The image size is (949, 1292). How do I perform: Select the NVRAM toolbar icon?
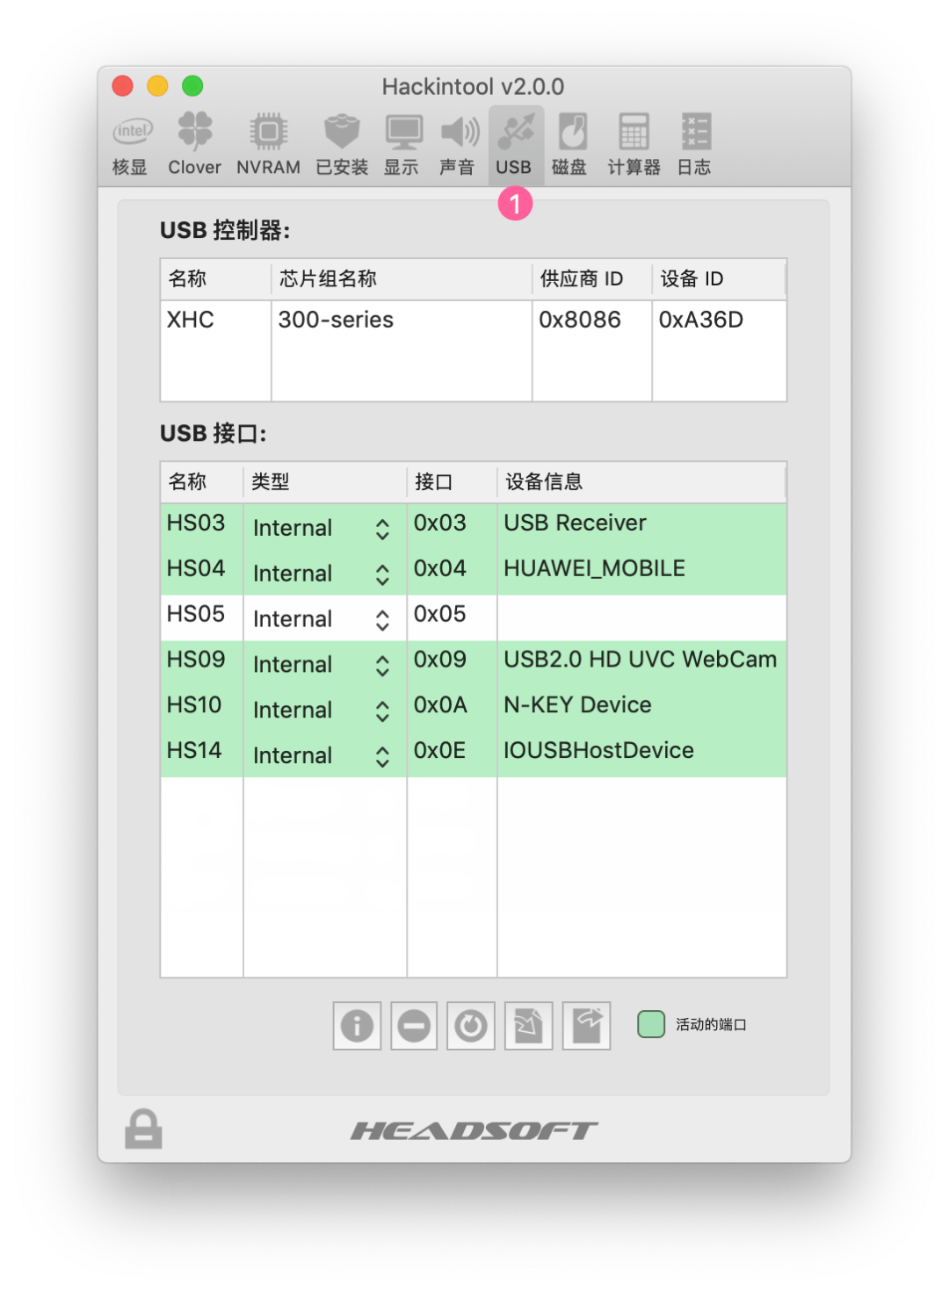pos(268,143)
